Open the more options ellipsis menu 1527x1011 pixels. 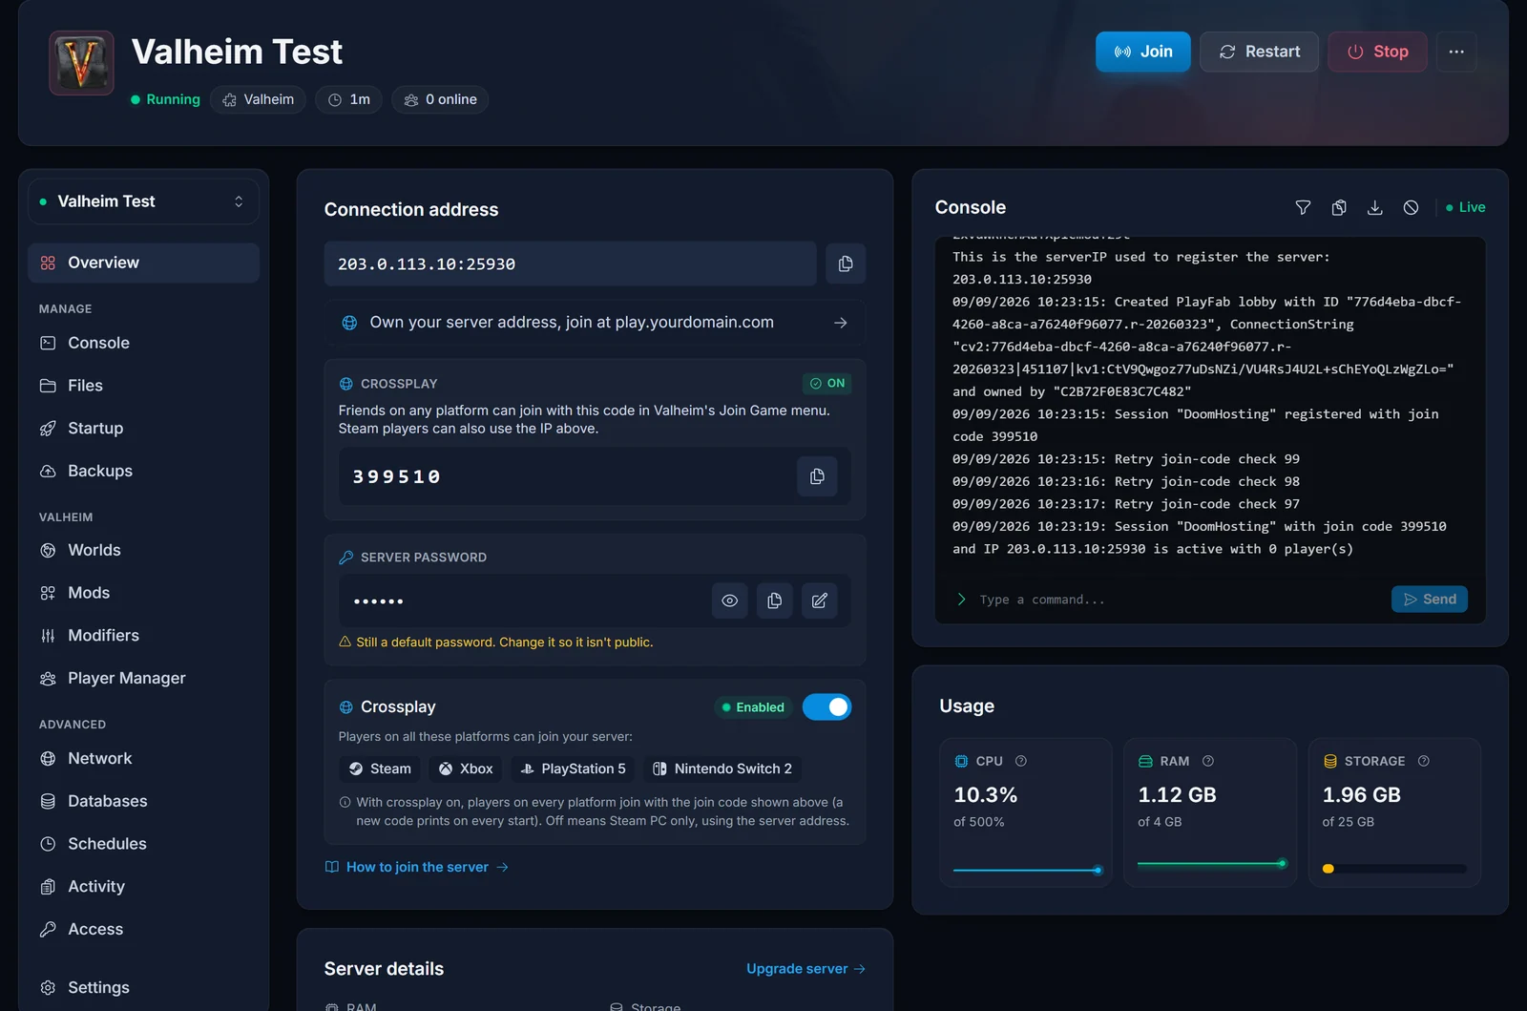click(x=1456, y=52)
